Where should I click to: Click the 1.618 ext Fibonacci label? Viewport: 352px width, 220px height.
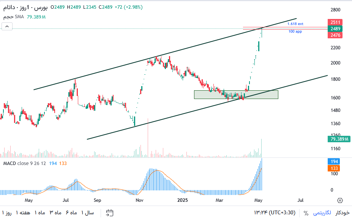(x=295, y=24)
